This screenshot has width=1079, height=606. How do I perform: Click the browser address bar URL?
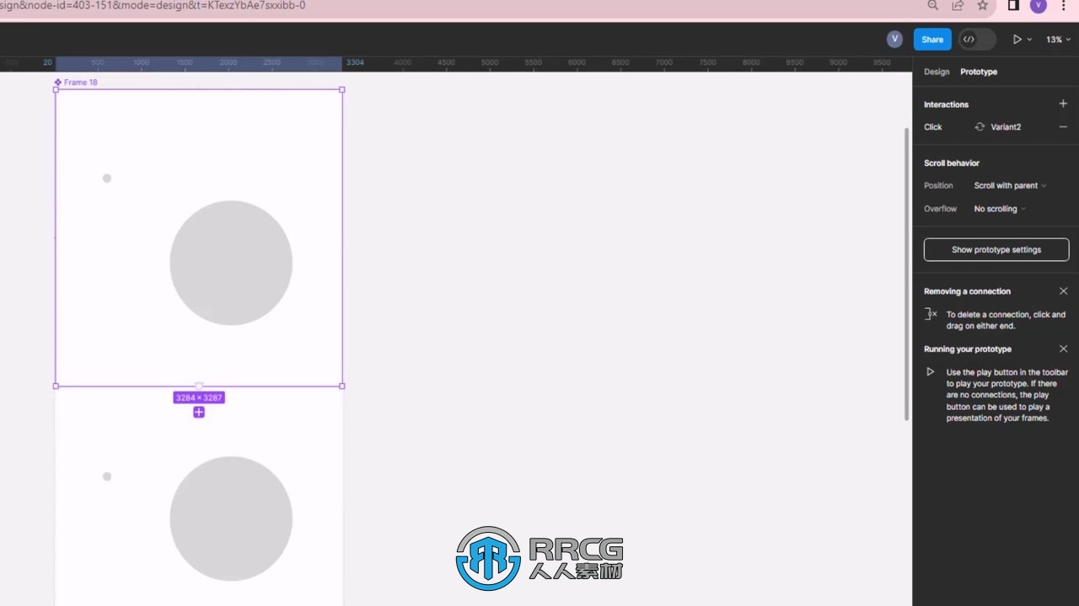click(153, 5)
